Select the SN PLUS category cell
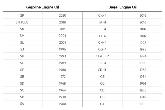 coord(22,22)
